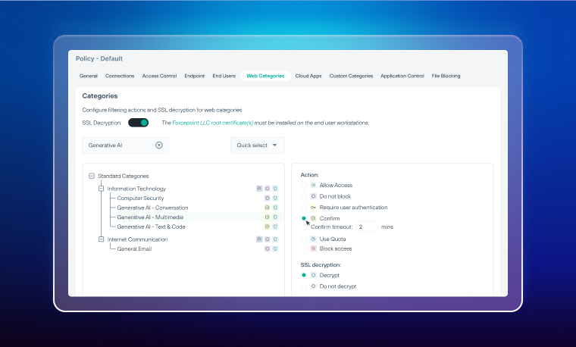Select the Allow Access radio button

(x=304, y=185)
